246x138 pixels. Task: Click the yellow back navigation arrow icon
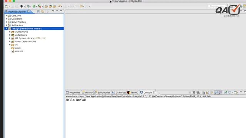click(x=81, y=6)
